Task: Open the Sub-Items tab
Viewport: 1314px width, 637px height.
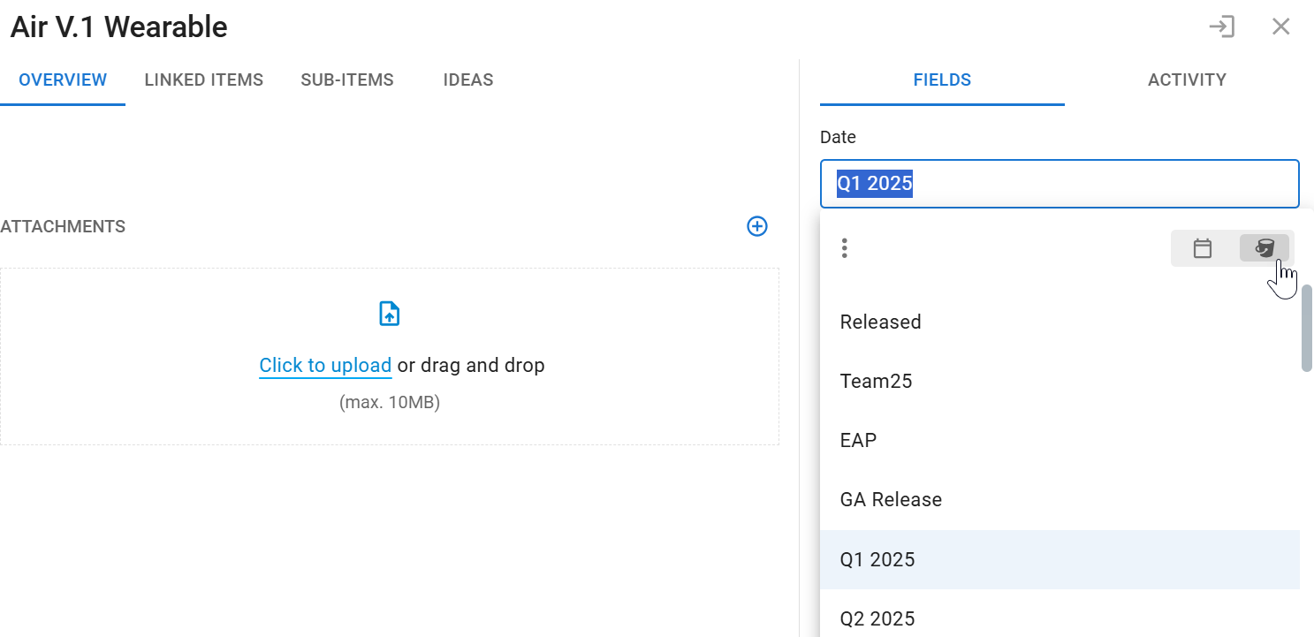Action: [347, 80]
